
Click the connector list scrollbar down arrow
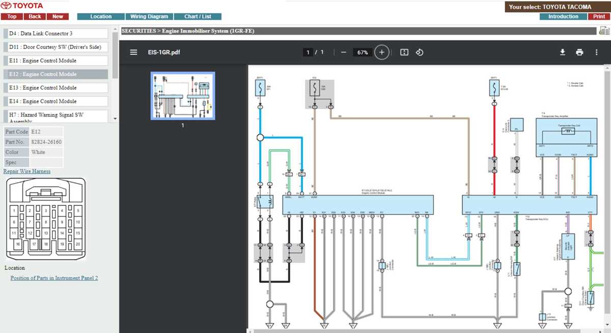coord(115,119)
